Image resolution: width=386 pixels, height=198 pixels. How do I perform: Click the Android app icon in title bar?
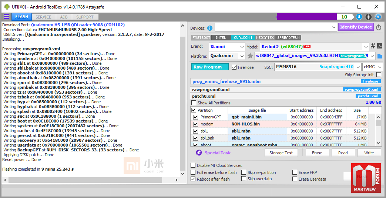7,7
